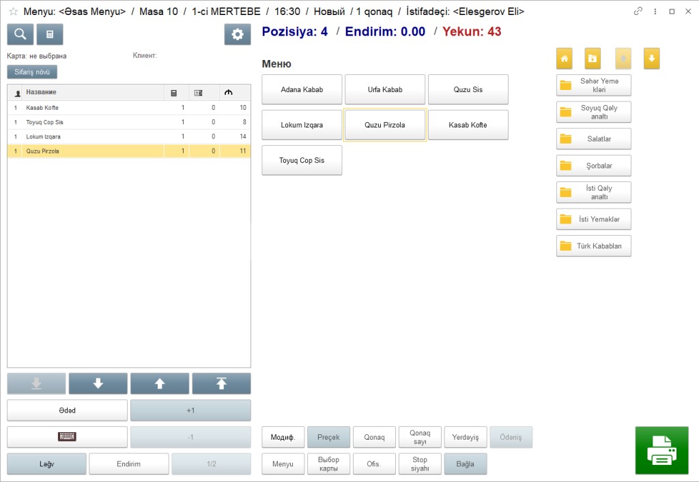Screen dimensions: 699x482
Task: Increase item quantity with +1 button
Action: (190, 410)
